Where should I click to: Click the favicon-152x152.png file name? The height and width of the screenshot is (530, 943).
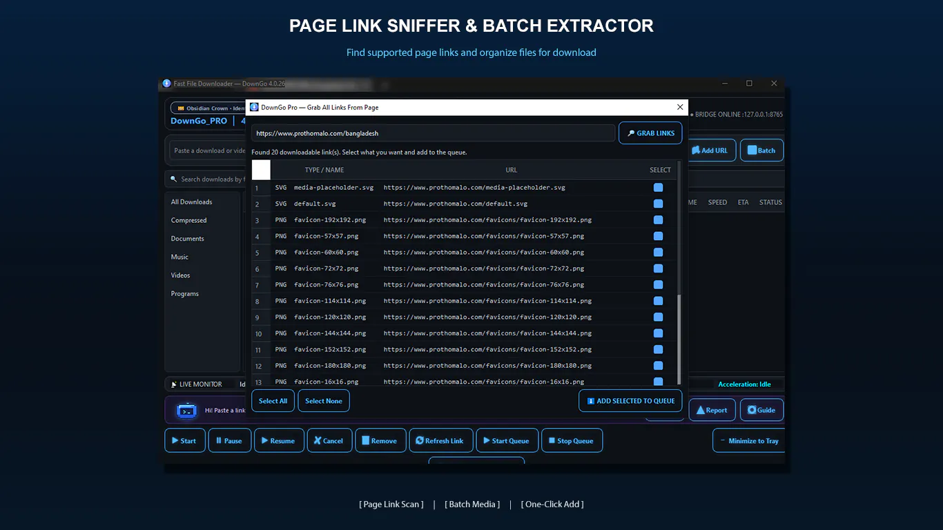tap(330, 349)
